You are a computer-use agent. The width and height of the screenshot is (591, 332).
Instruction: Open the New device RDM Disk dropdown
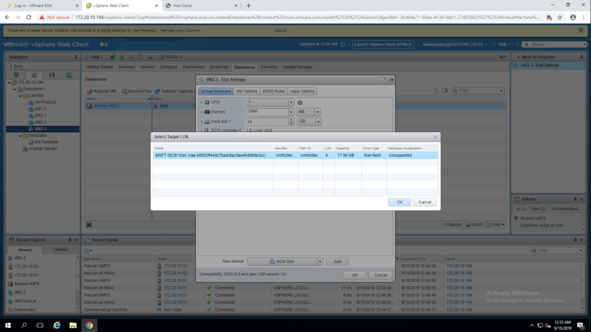319,262
